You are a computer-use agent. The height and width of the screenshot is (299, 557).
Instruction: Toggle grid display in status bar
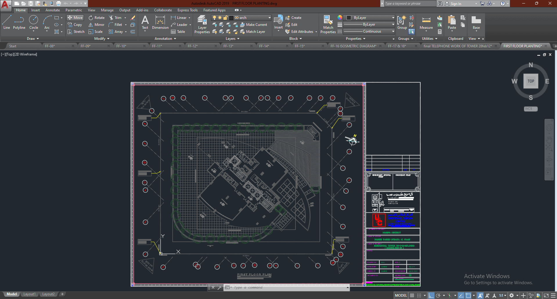click(412, 296)
